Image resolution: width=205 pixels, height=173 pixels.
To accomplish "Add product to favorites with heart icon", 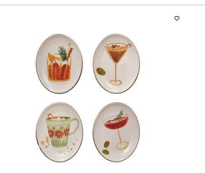I will pos(177,18).
